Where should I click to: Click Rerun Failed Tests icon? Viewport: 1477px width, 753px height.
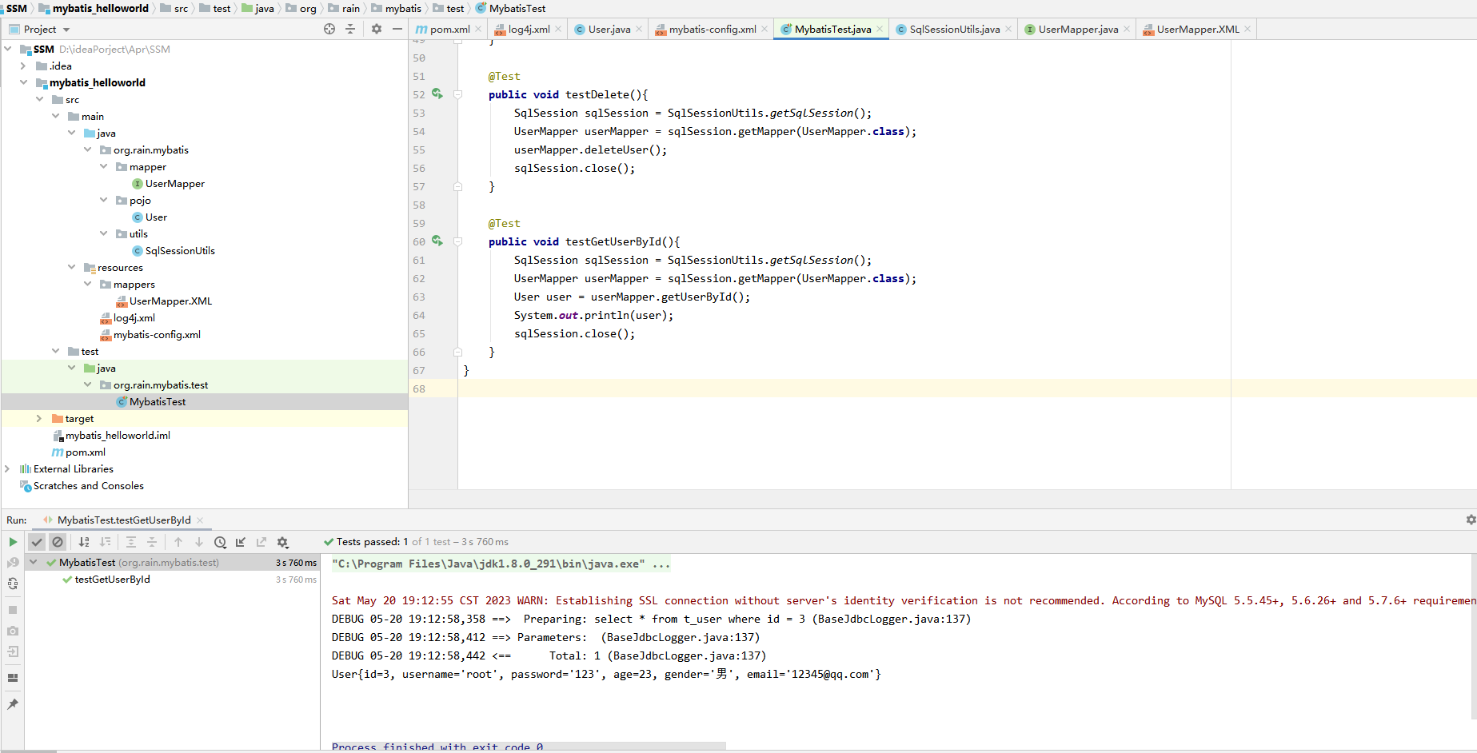(13, 563)
